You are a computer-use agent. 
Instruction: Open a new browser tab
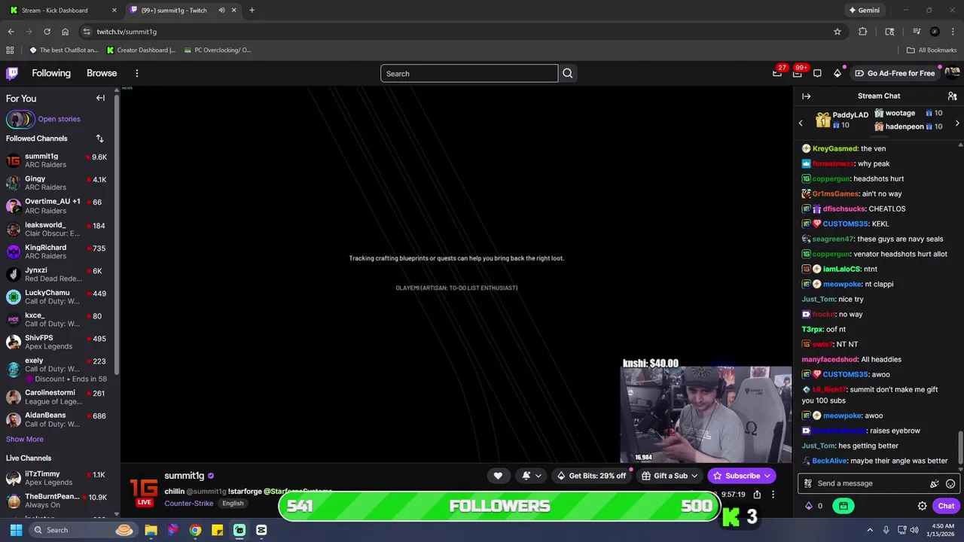[252, 11]
